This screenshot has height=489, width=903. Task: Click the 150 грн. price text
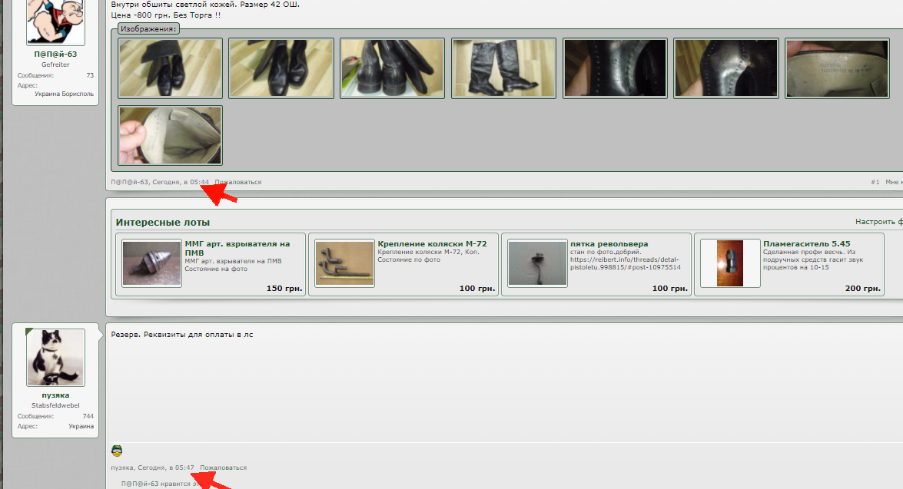[284, 288]
